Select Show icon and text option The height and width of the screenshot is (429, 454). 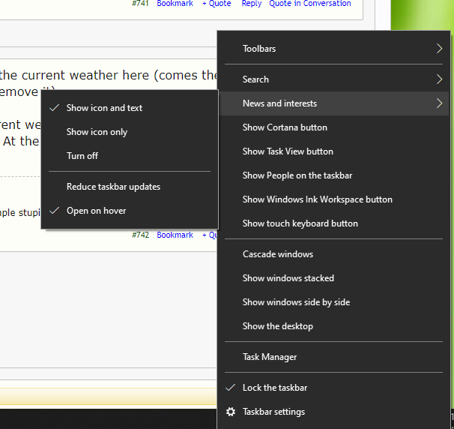(x=104, y=108)
